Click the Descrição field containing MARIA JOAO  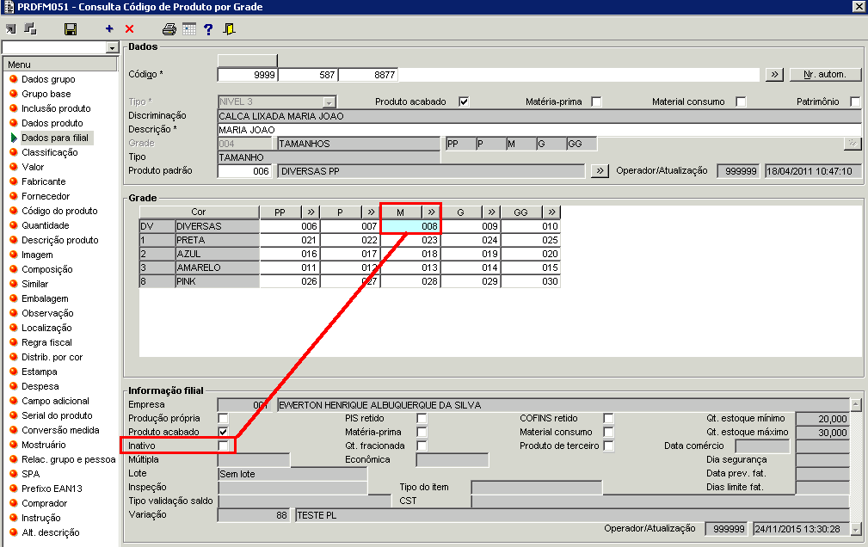539,130
